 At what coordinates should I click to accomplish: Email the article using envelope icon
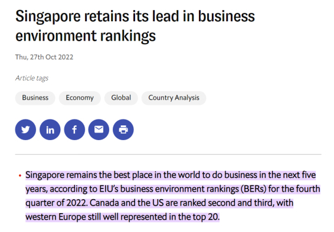click(x=99, y=130)
